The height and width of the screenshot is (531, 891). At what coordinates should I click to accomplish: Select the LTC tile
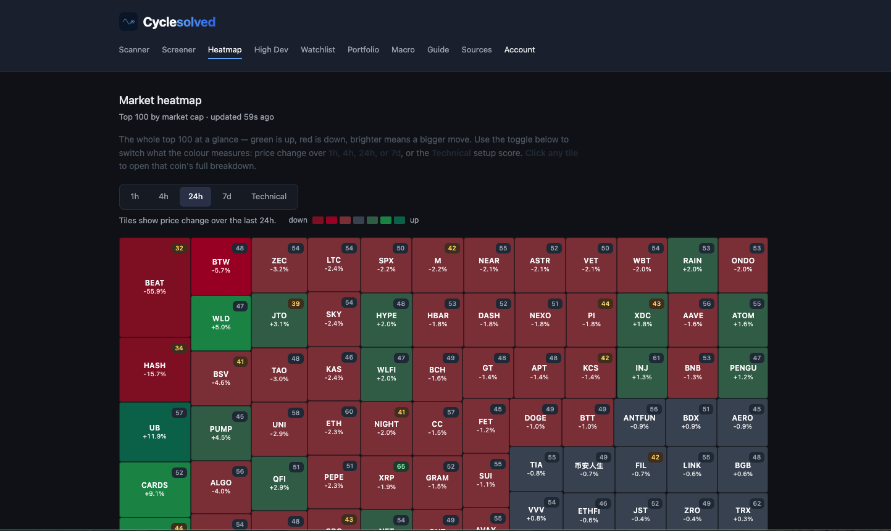point(334,265)
